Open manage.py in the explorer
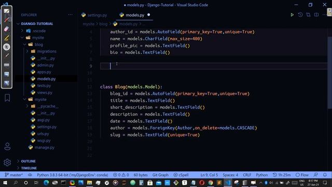Screen dimensions: 332x187 [x=45, y=148]
